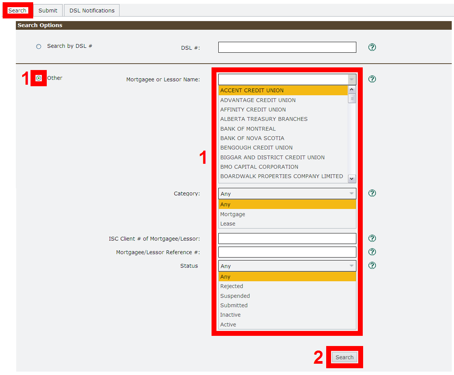The width and height of the screenshot is (454, 375).
Task: Click the Search button at bottom
Action: click(345, 357)
